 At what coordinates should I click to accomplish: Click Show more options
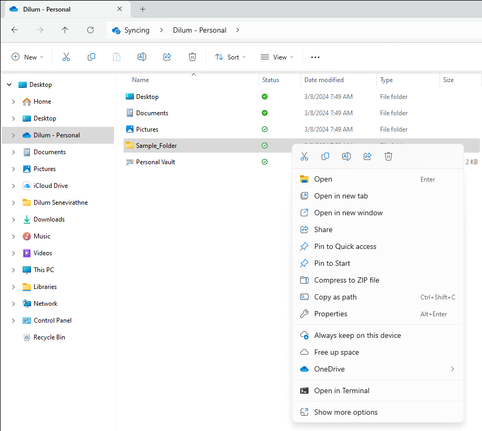pos(344,412)
